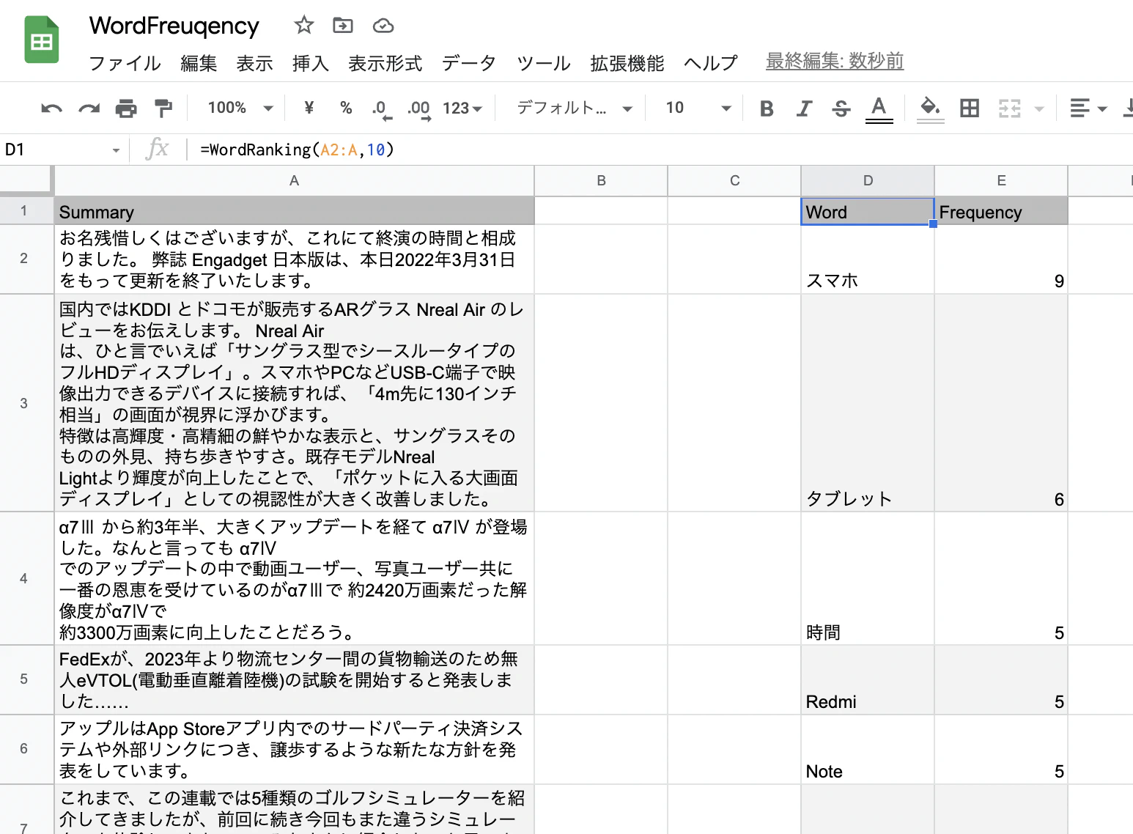Select the Word header cell

coord(868,211)
